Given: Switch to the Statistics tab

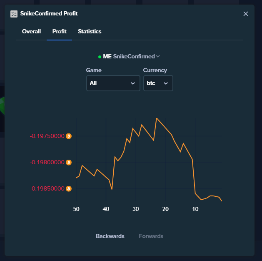Looking at the screenshot, I should click(x=90, y=31).
